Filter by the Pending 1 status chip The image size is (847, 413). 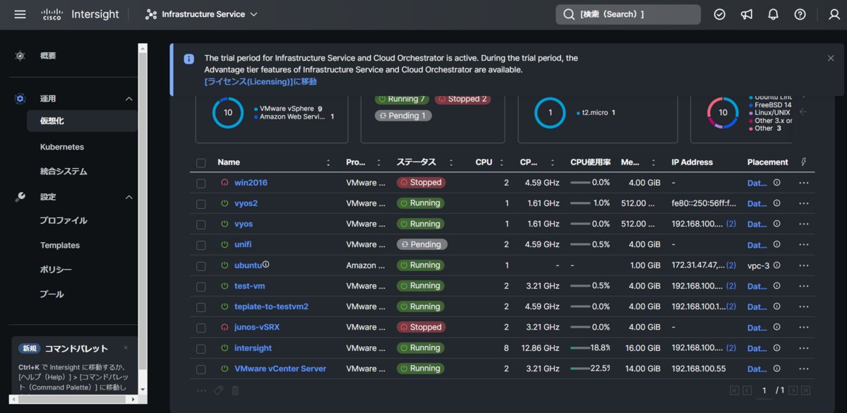click(x=403, y=116)
